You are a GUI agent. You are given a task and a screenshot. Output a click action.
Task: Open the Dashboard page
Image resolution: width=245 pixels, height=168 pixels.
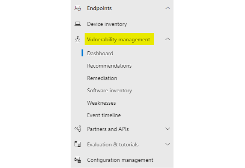coord(100,53)
